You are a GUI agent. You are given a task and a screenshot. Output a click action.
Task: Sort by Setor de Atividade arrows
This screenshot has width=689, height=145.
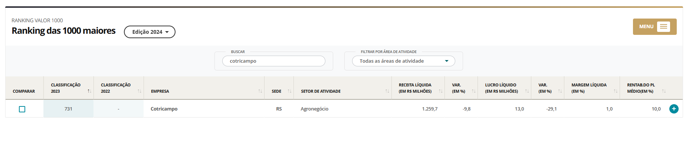click(387, 91)
